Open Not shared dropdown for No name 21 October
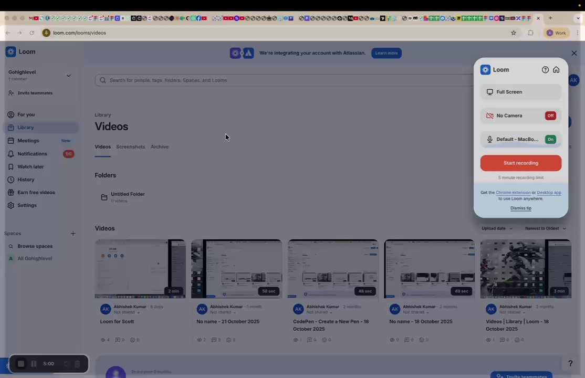This screenshot has height=378, width=585. coord(223,312)
